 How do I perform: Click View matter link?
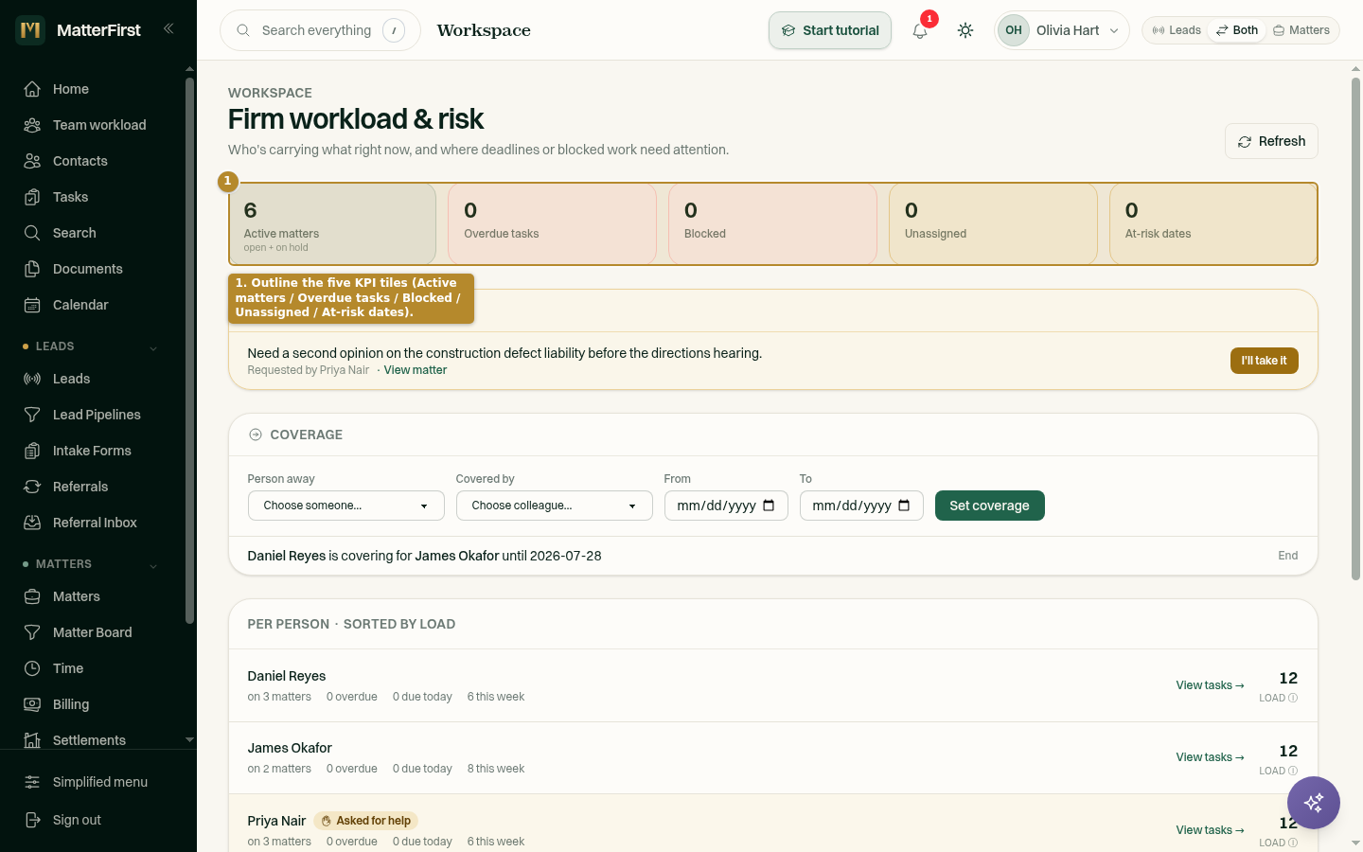(416, 370)
